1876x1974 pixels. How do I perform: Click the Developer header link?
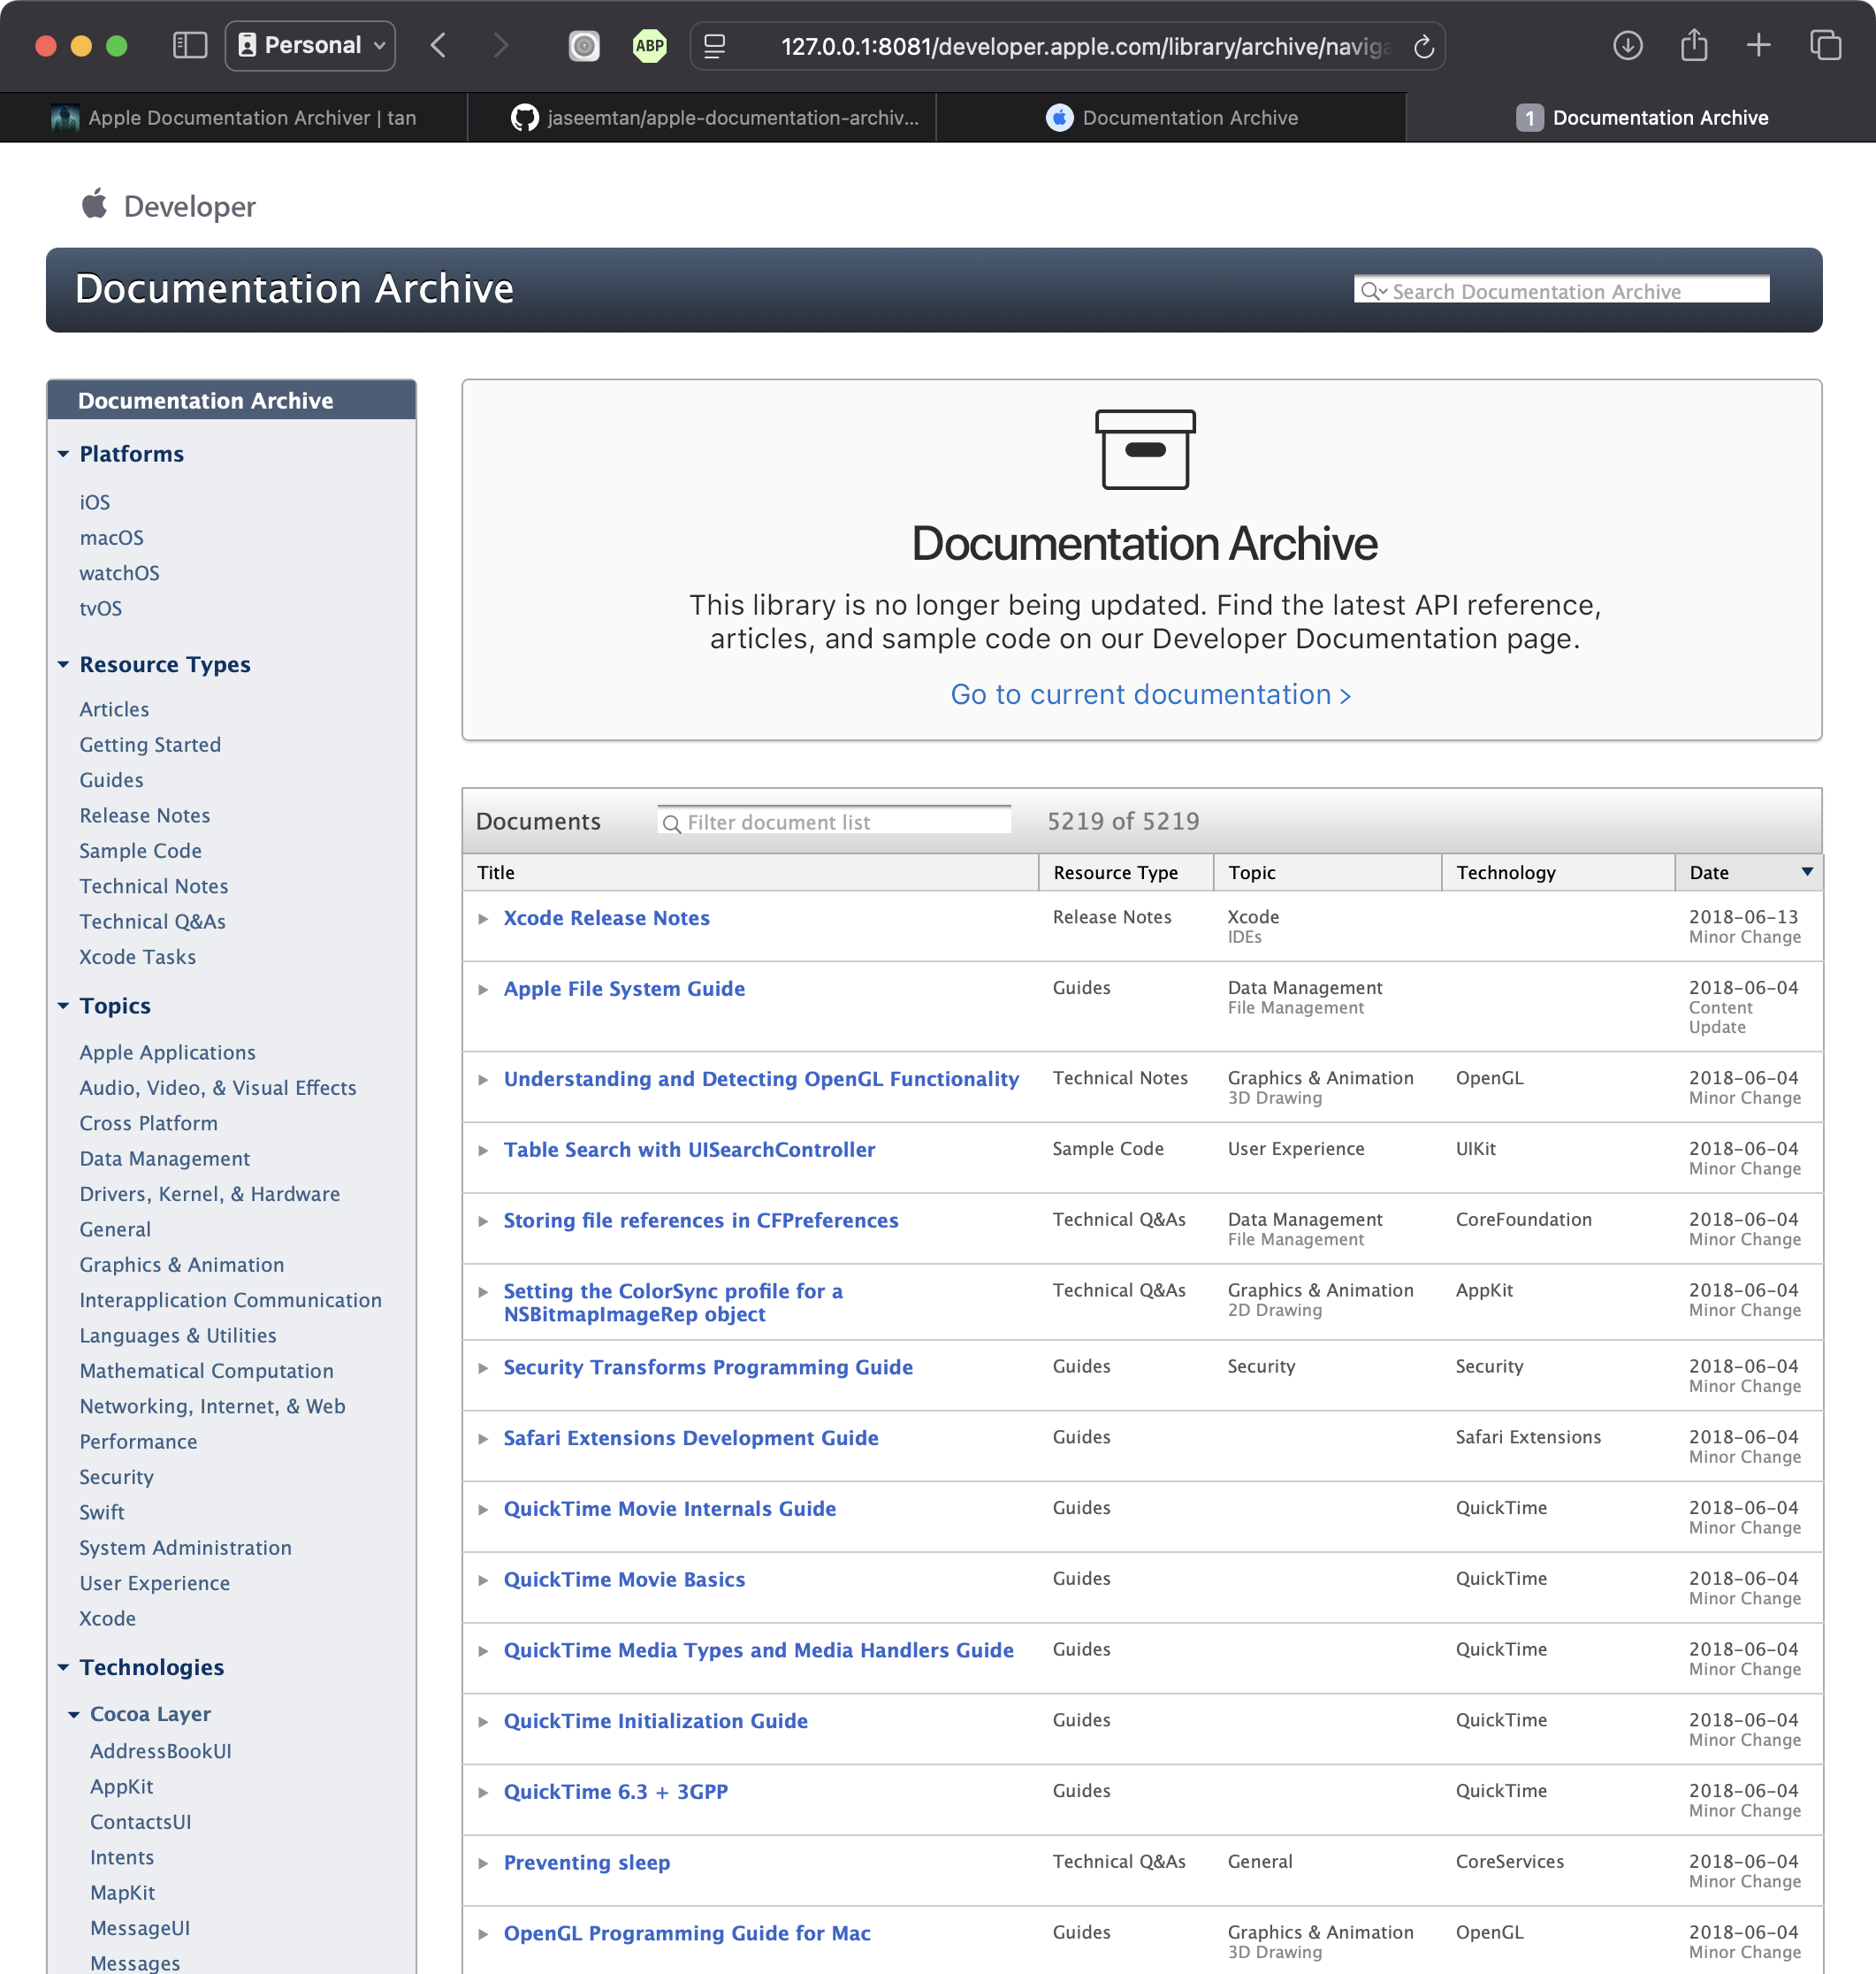[x=190, y=206]
